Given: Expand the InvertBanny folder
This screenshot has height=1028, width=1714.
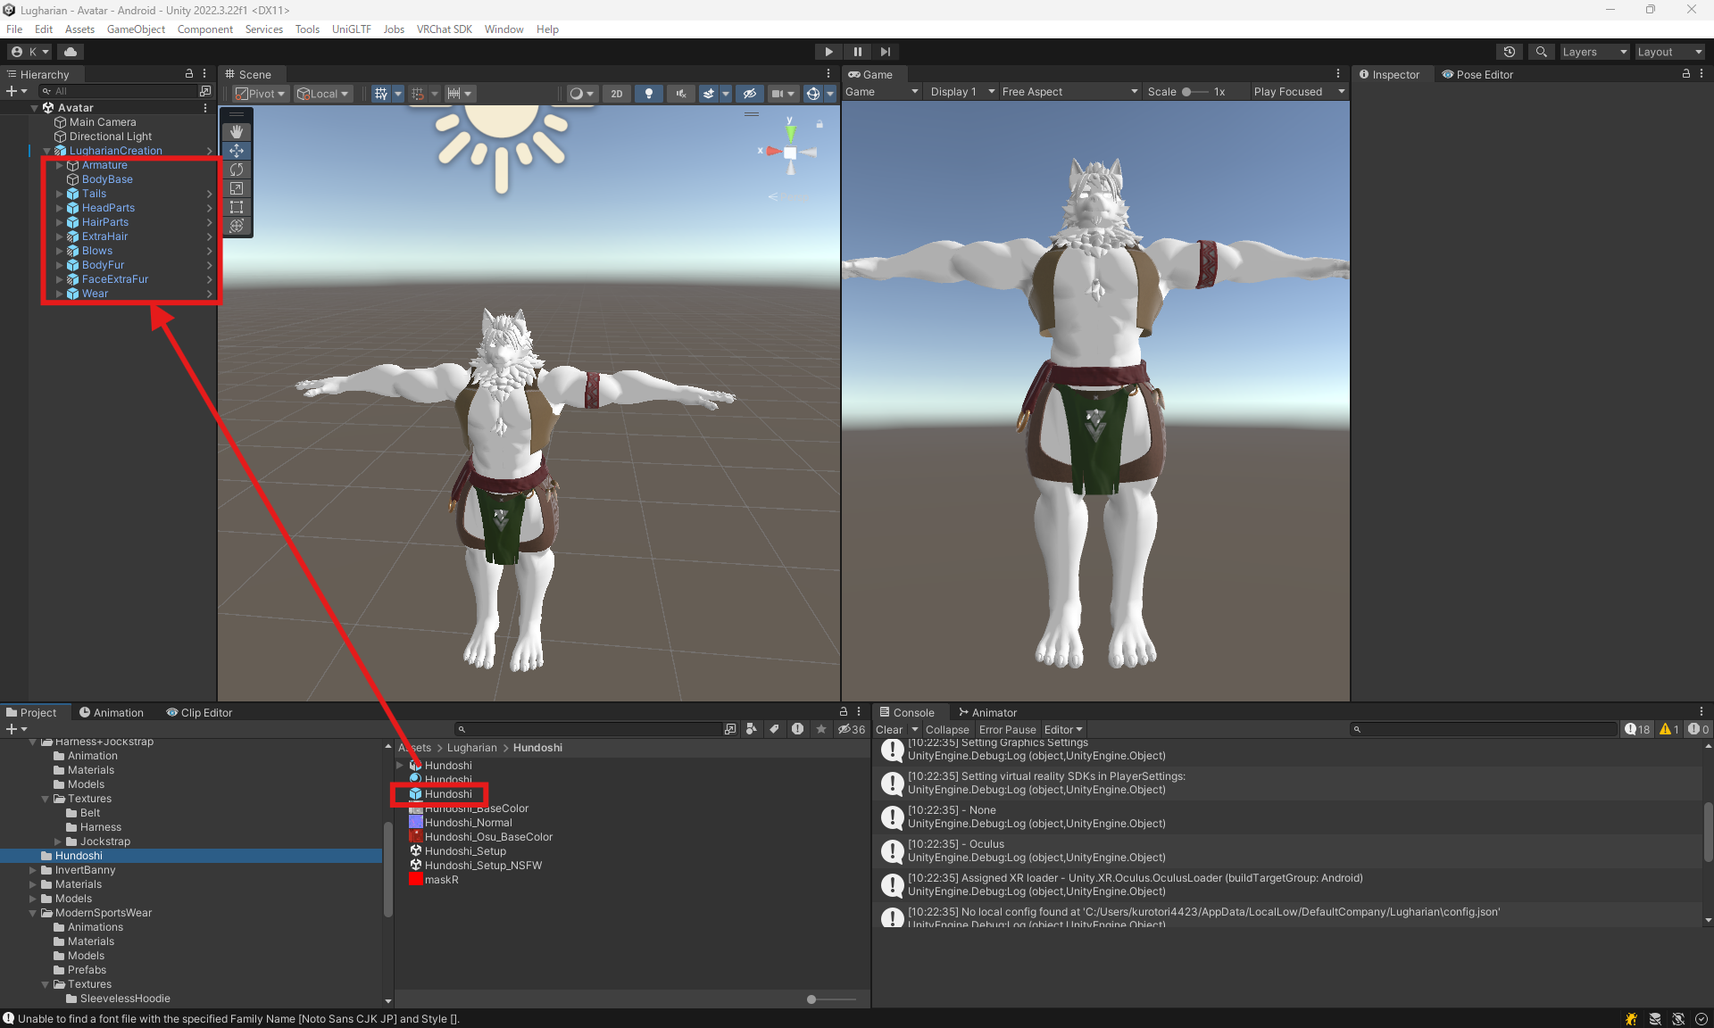Looking at the screenshot, I should pyautogui.click(x=33, y=870).
